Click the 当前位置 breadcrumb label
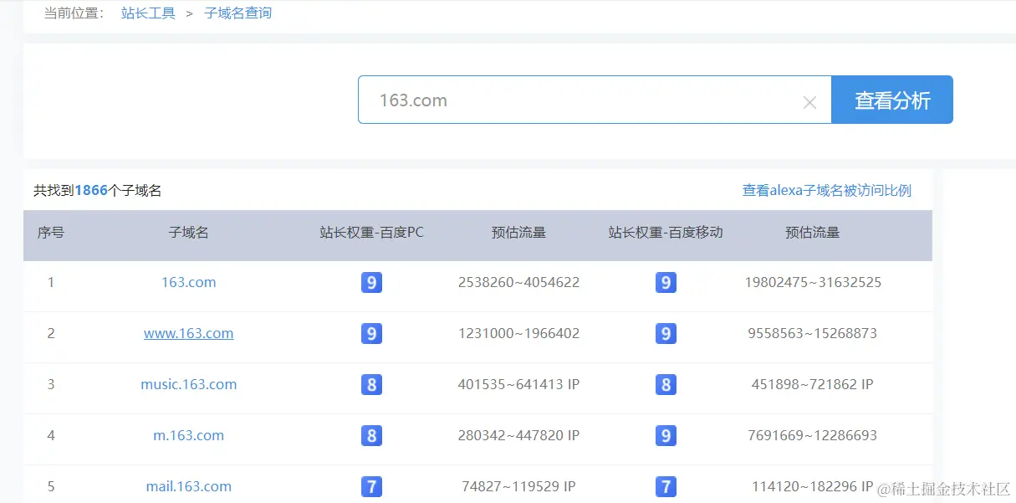 [74, 13]
